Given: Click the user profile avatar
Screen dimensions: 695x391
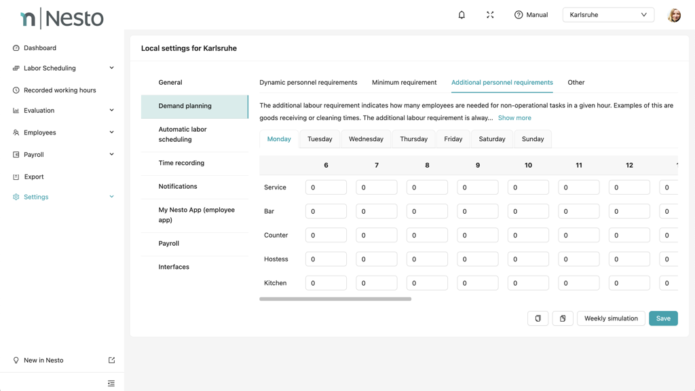Looking at the screenshot, I should (x=674, y=15).
